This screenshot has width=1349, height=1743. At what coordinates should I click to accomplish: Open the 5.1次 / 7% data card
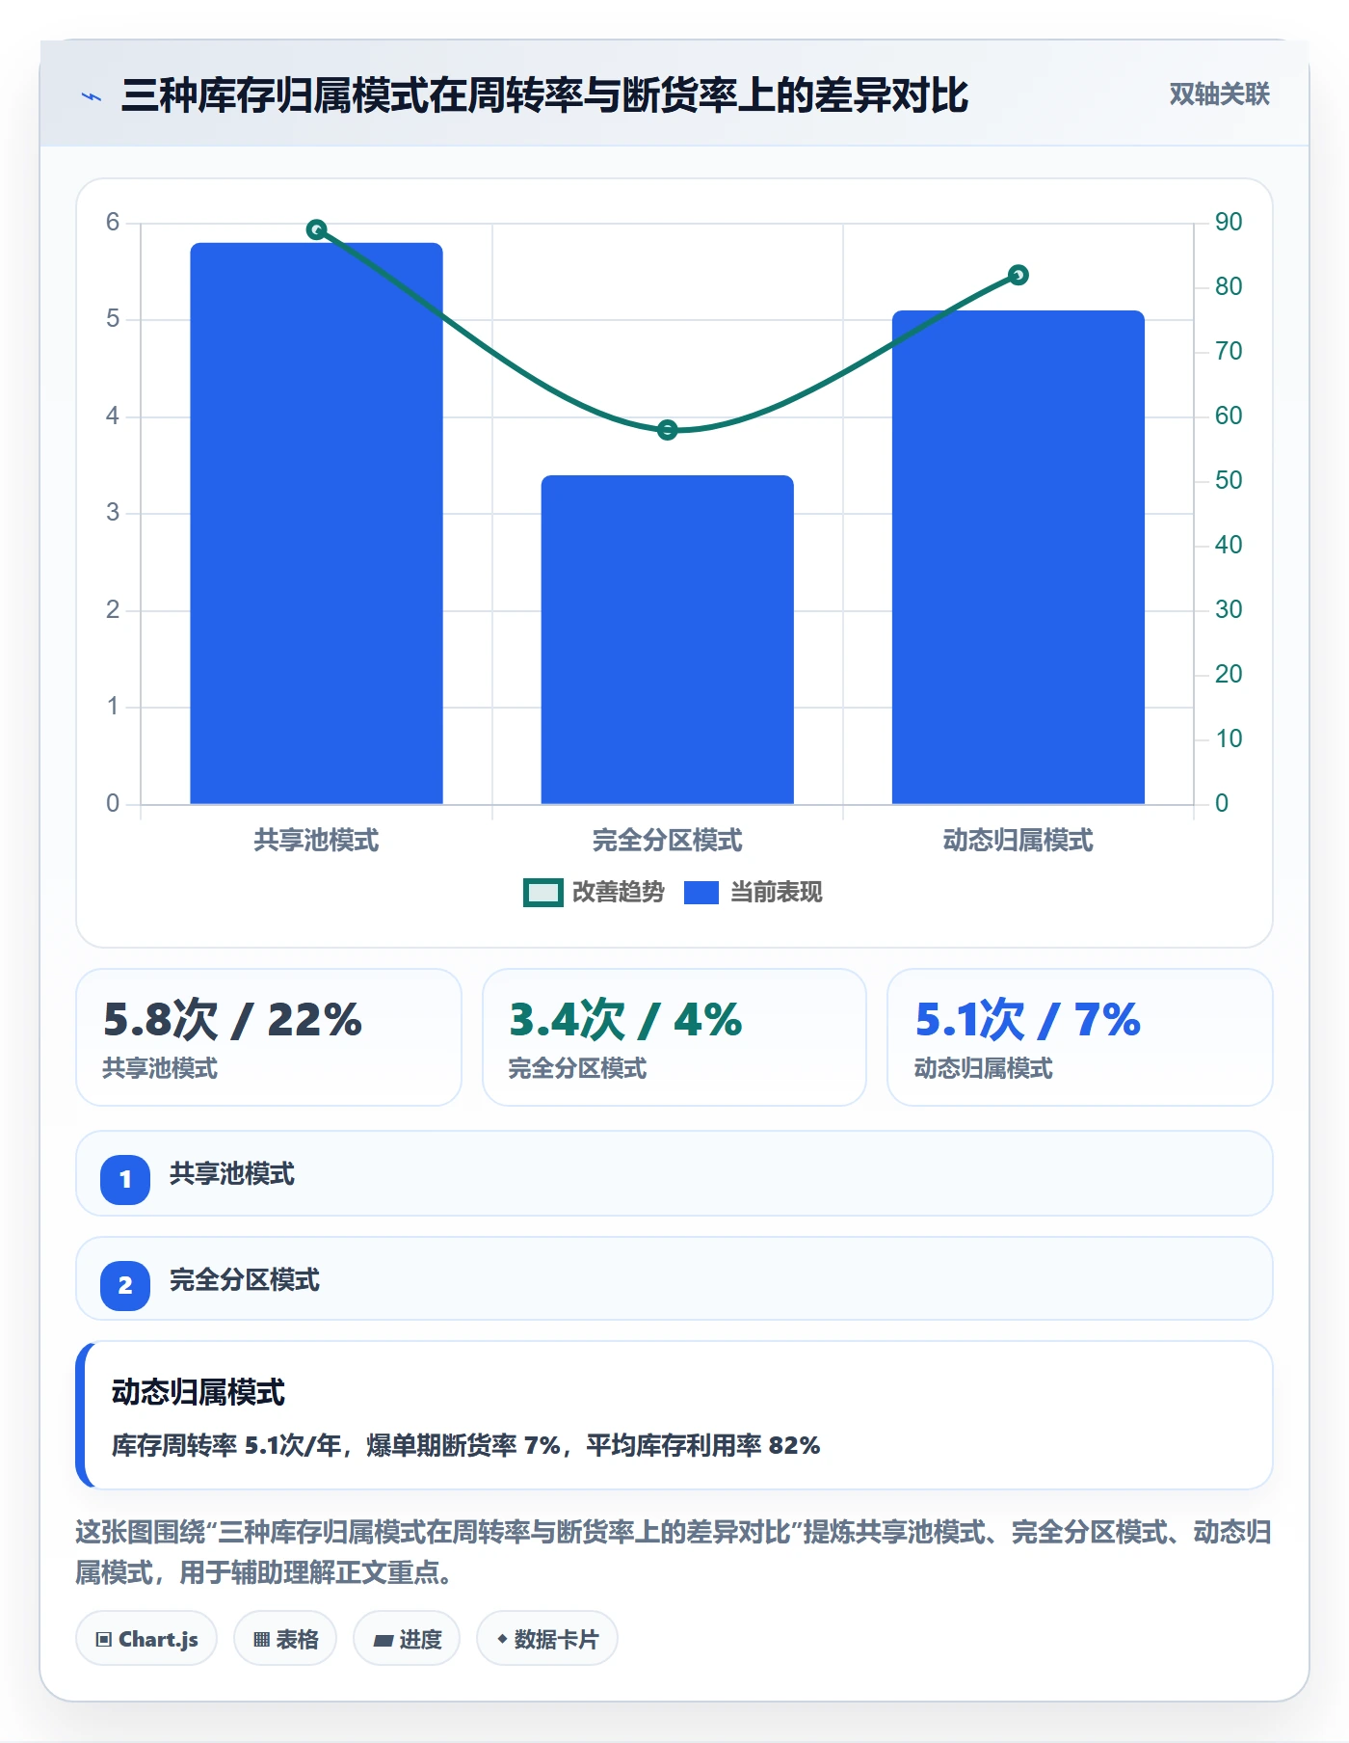[1080, 1037]
